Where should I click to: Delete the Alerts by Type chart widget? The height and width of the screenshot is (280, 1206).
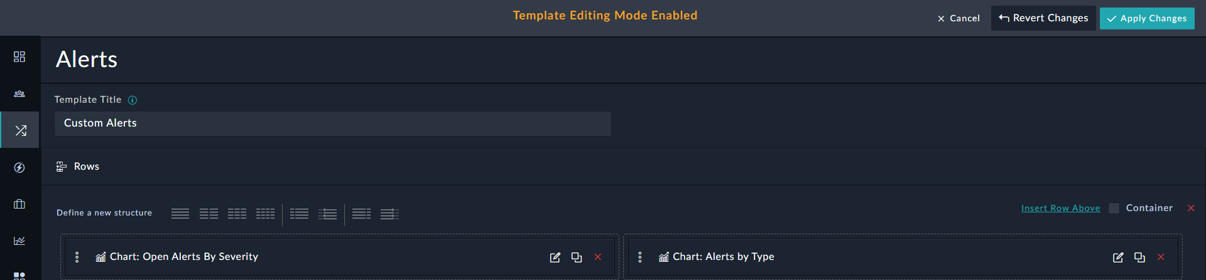coord(1161,257)
